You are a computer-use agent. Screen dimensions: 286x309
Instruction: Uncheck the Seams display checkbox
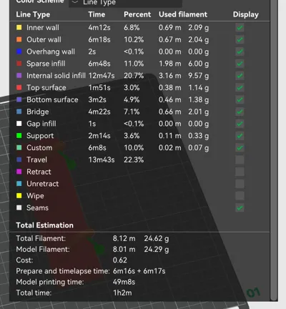(x=240, y=207)
